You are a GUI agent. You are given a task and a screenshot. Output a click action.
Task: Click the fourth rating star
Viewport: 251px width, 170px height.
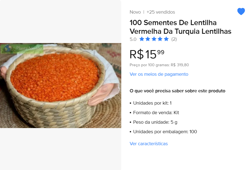point(160,39)
